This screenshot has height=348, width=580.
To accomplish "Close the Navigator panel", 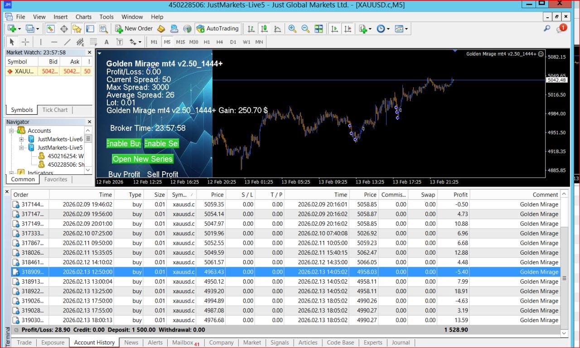I will [x=89, y=122].
